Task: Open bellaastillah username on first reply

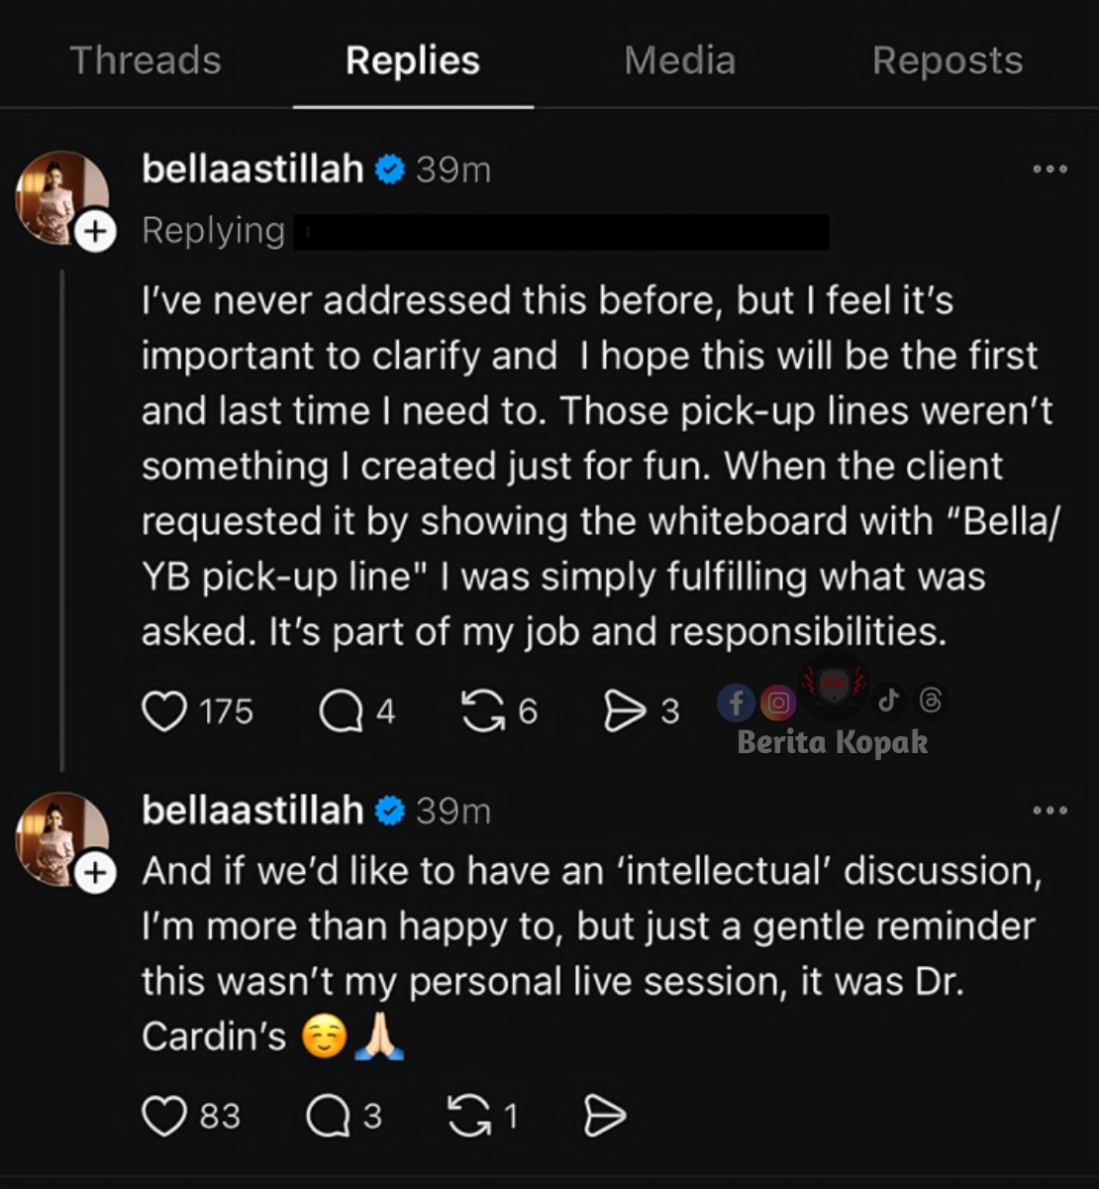Action: click(252, 169)
